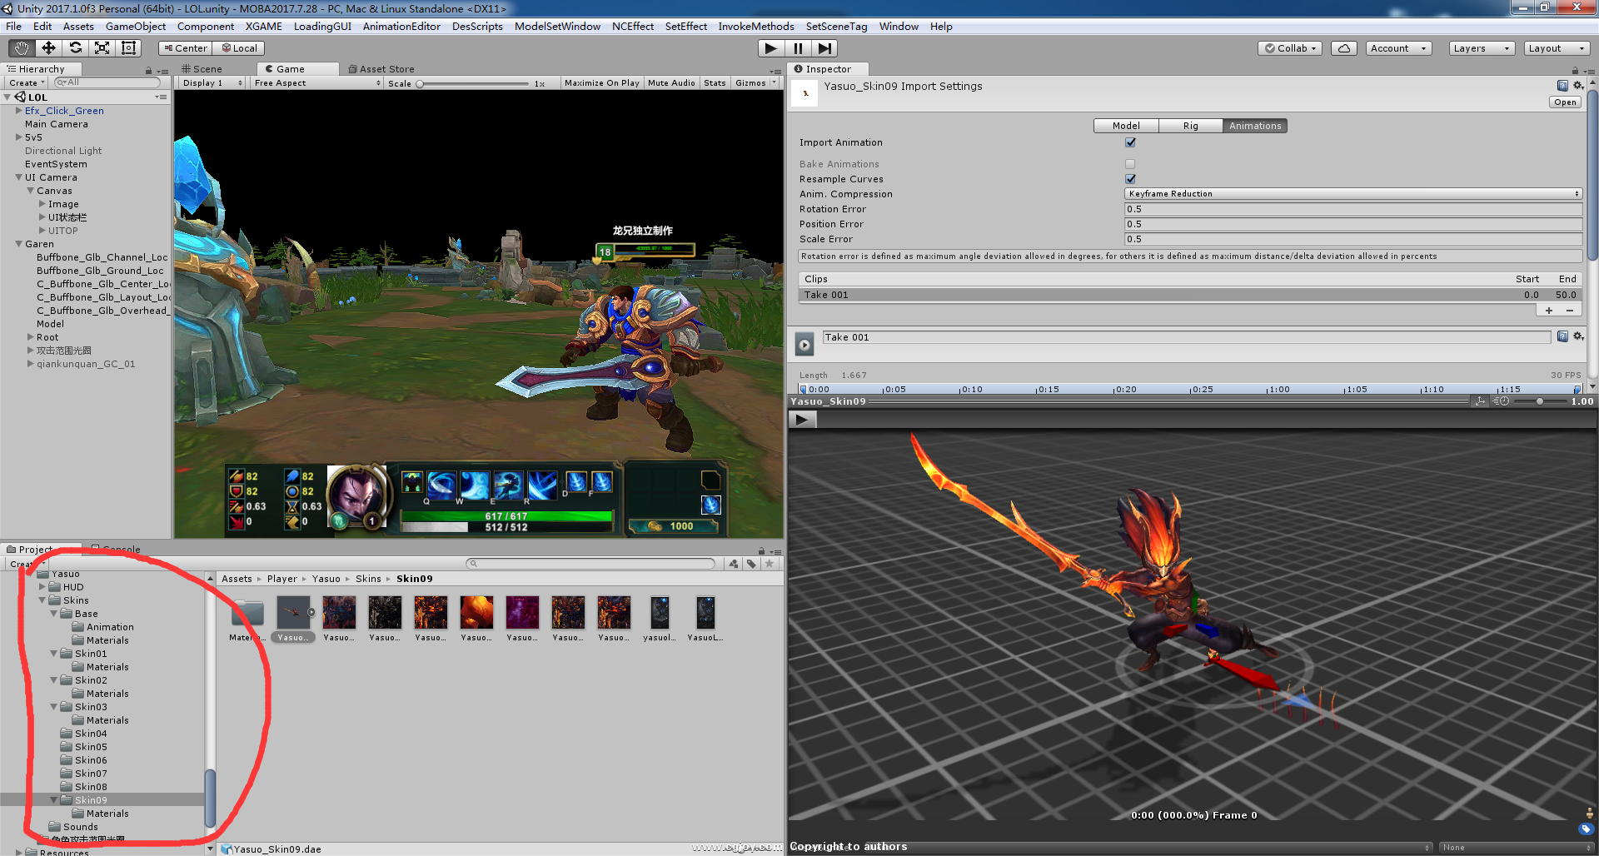Open Inspector help book icon

pos(1562,86)
